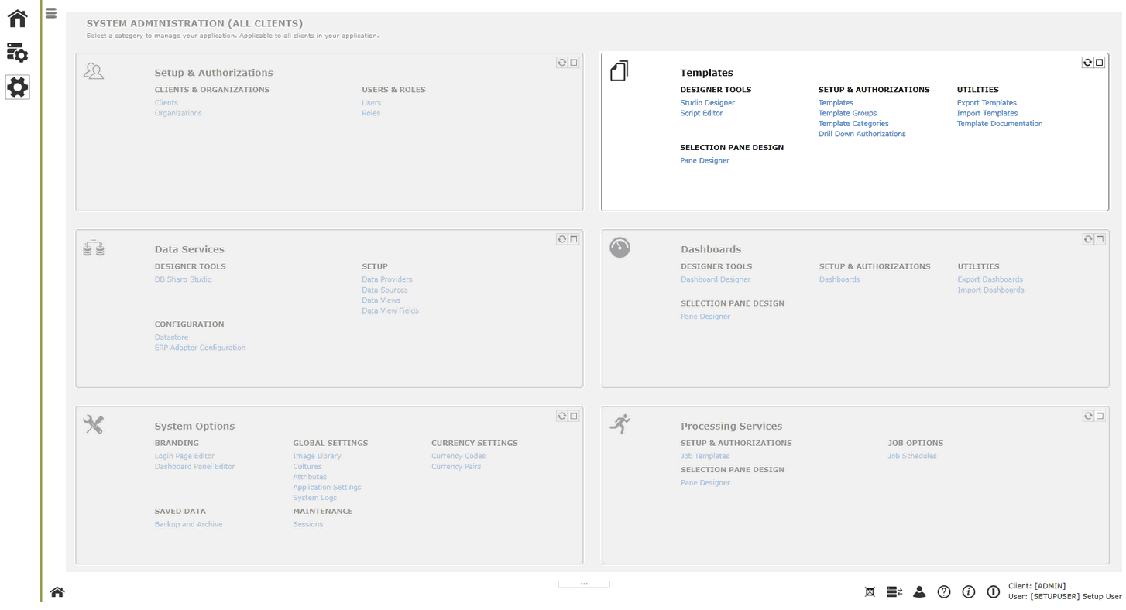Toggle the hamburger menu at top left
1126x610 pixels.
[x=51, y=13]
